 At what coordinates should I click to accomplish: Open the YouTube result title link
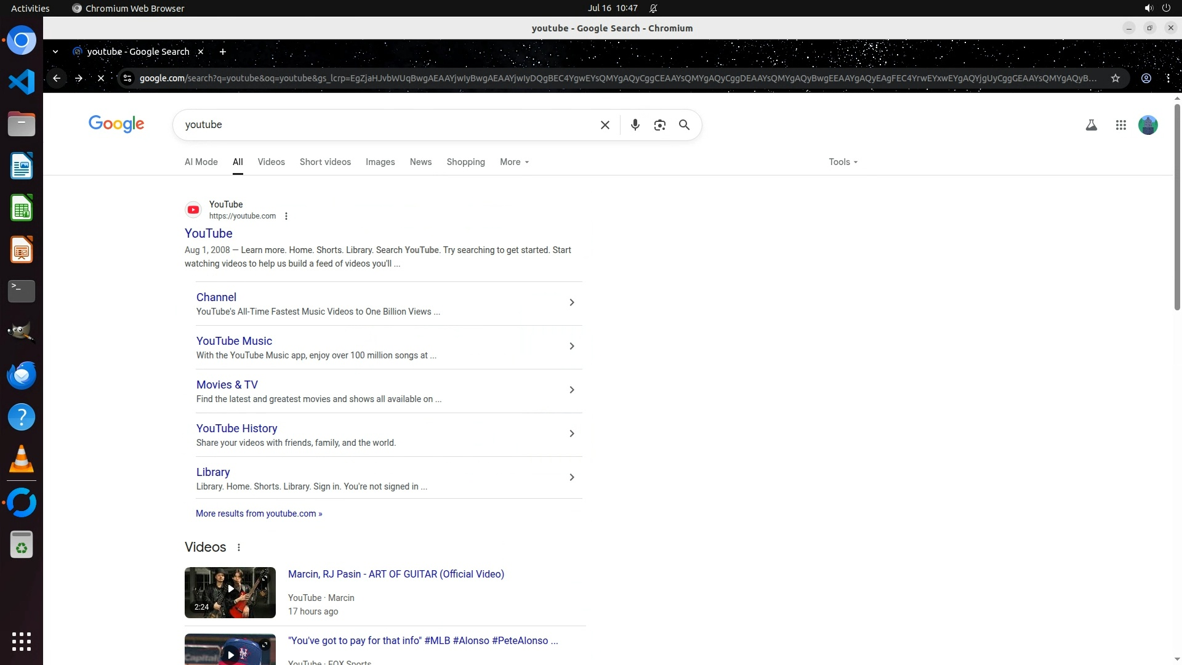tap(208, 233)
